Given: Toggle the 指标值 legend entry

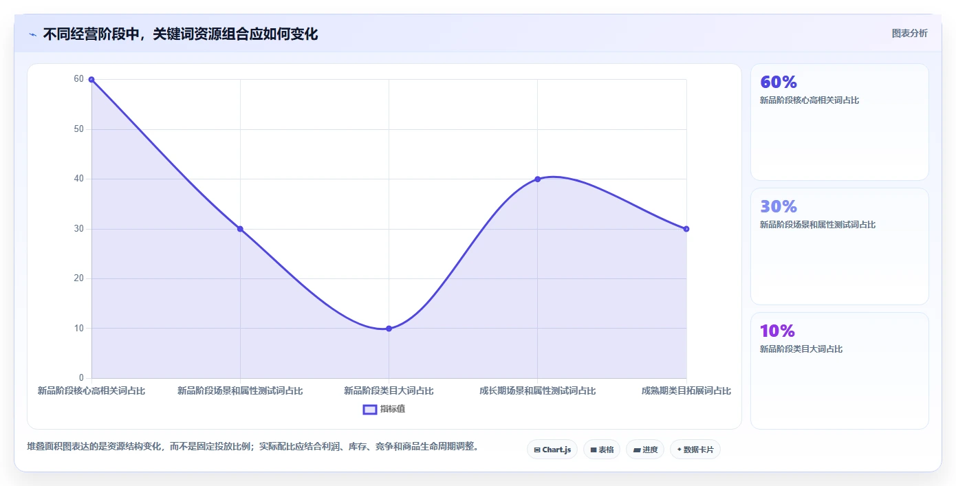Looking at the screenshot, I should click(384, 409).
